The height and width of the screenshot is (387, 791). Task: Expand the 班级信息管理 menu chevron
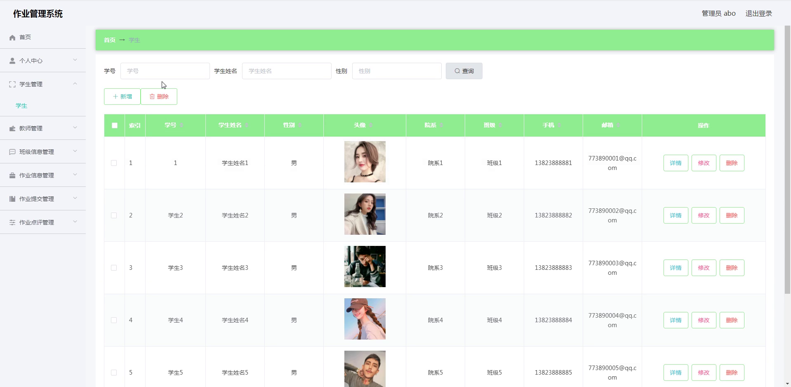(x=75, y=151)
